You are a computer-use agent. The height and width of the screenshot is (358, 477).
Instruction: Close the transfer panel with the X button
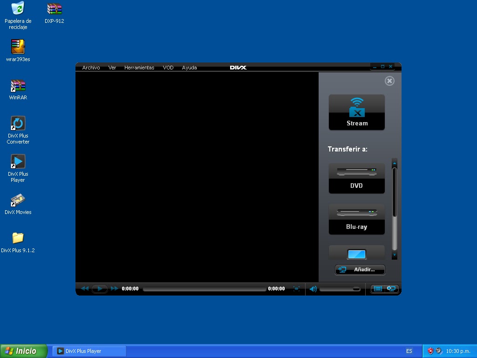coord(389,81)
